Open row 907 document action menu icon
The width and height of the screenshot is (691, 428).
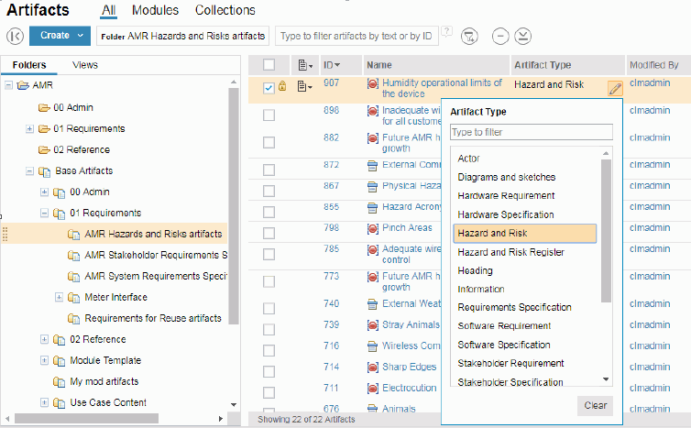pos(304,86)
